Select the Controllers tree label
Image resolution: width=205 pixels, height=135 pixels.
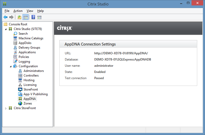pyautogui.click(x=31, y=76)
